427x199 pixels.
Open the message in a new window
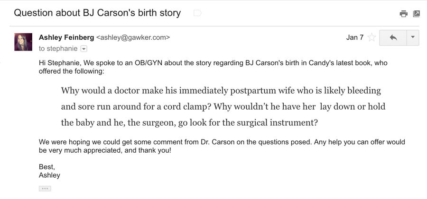pyautogui.click(x=417, y=14)
